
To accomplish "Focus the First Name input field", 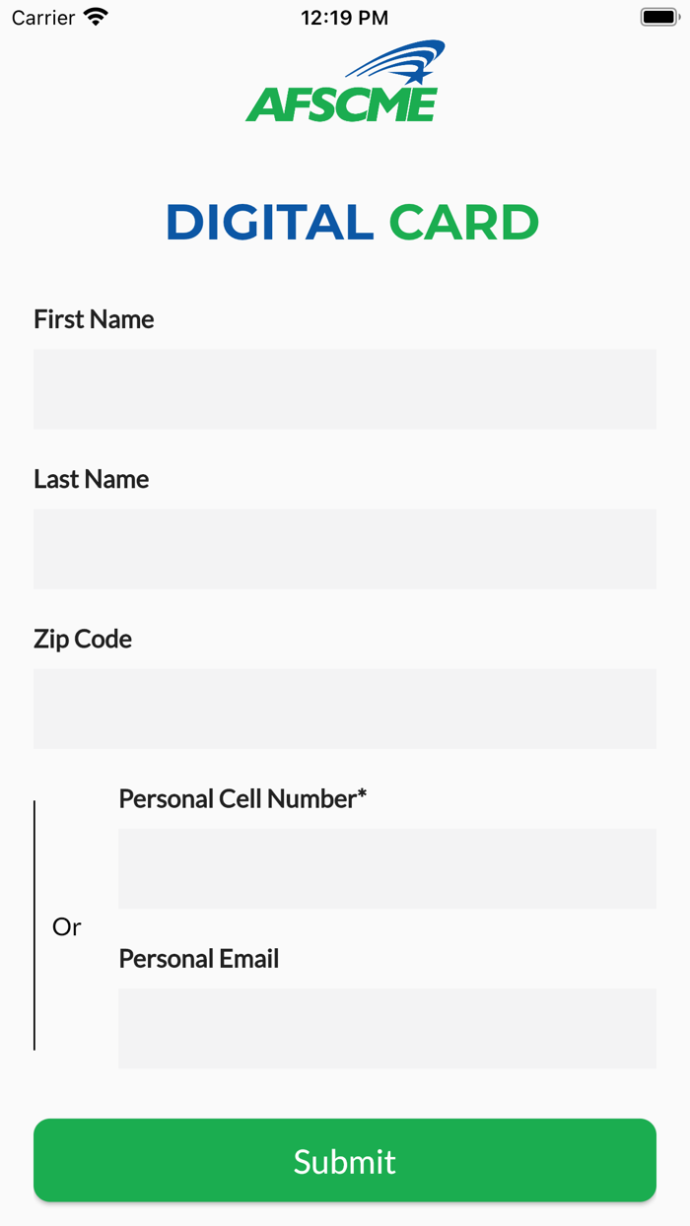I will coord(345,388).
